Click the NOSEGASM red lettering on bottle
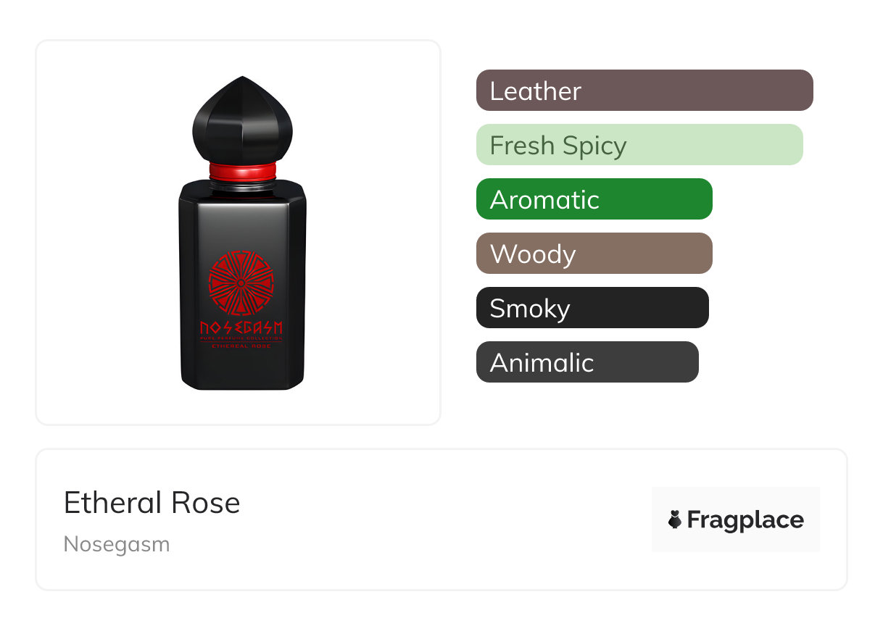Viewport: 883px width, 626px height. [x=241, y=328]
